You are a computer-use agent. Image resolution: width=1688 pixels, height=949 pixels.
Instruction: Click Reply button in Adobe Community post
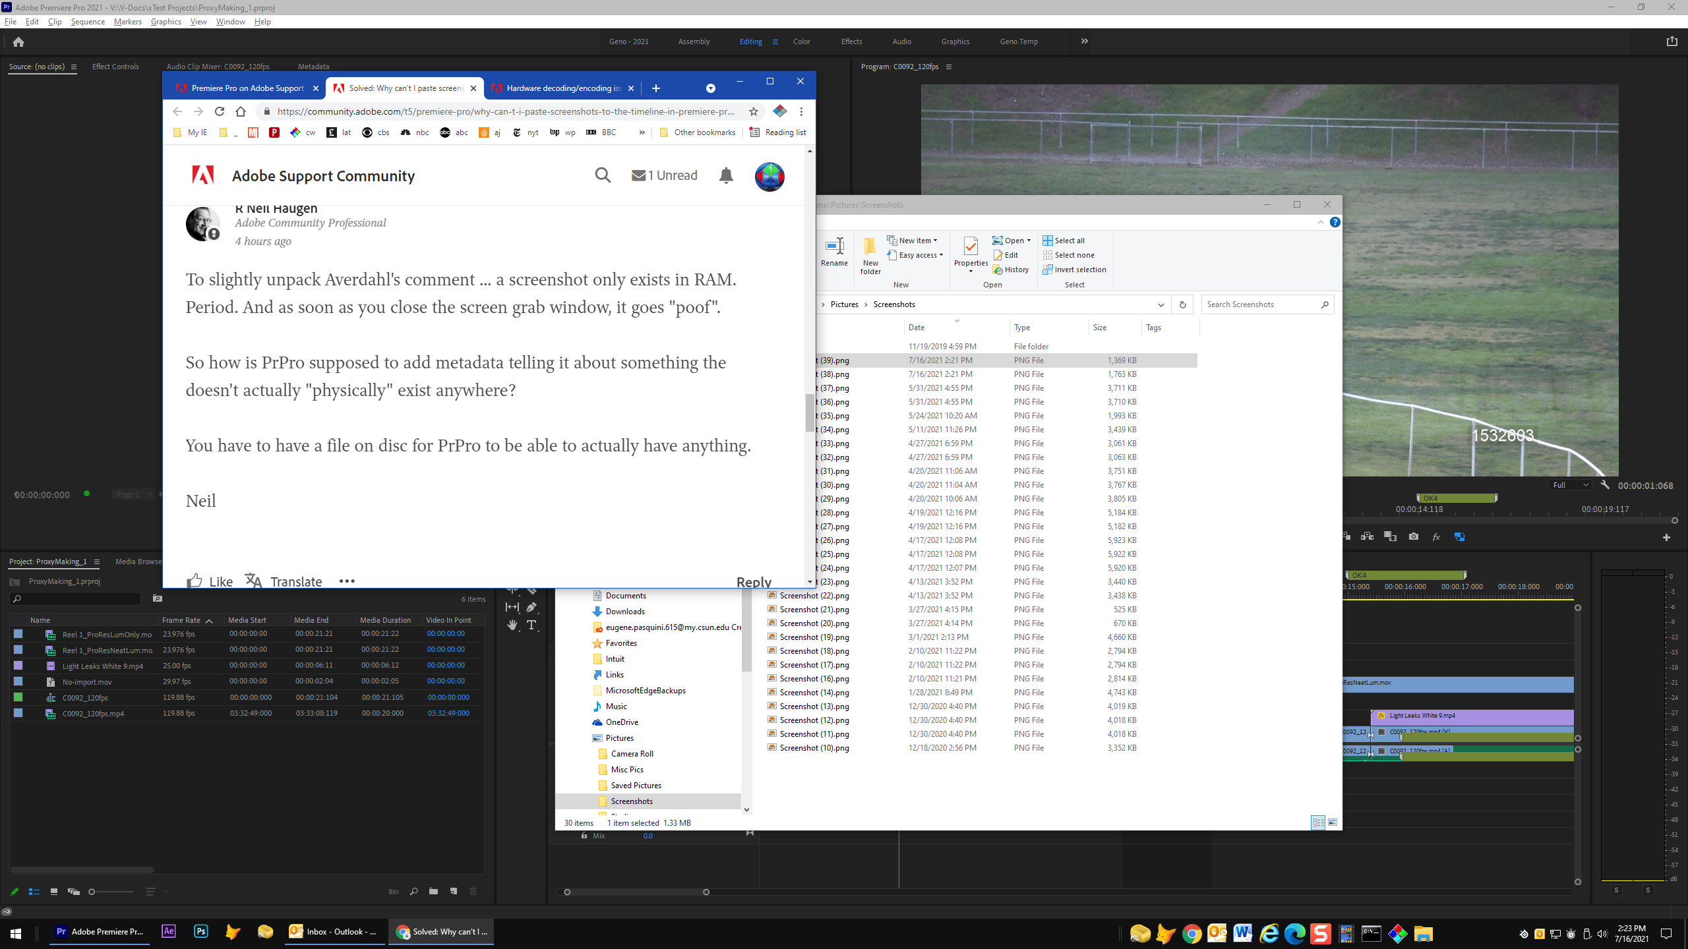755,582
